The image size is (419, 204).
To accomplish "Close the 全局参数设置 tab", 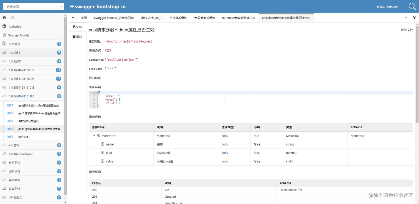I will coord(214,18).
